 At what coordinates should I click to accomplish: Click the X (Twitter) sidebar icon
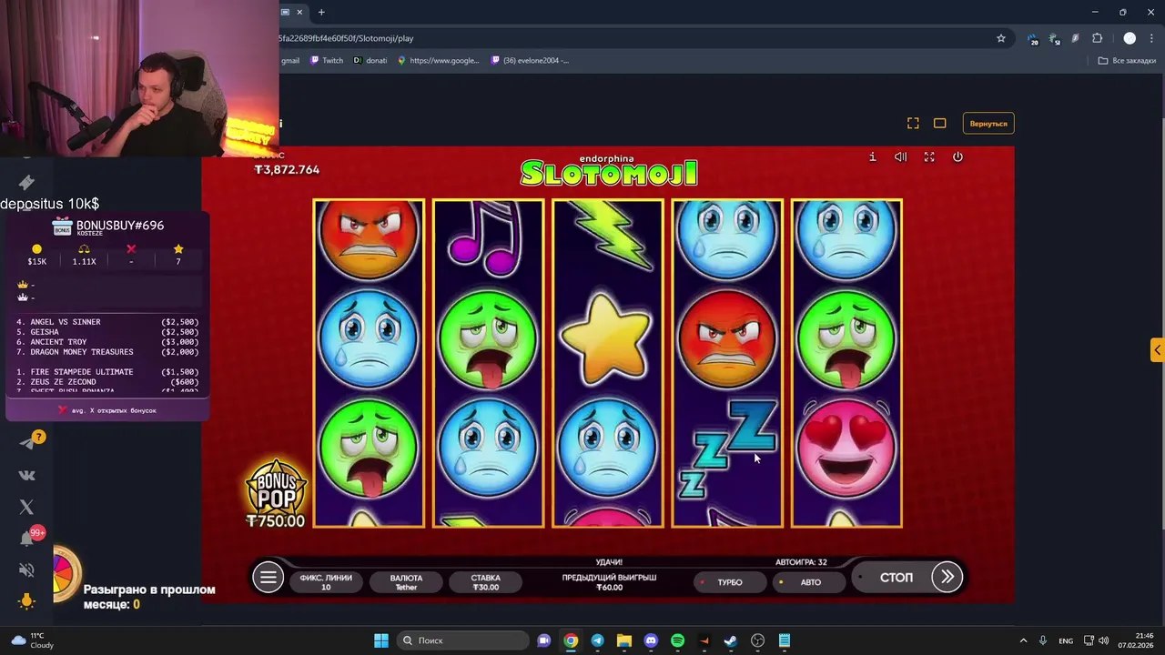click(26, 507)
